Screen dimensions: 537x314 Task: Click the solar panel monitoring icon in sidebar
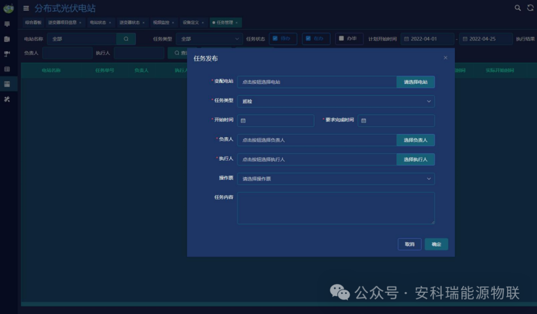coord(7,24)
